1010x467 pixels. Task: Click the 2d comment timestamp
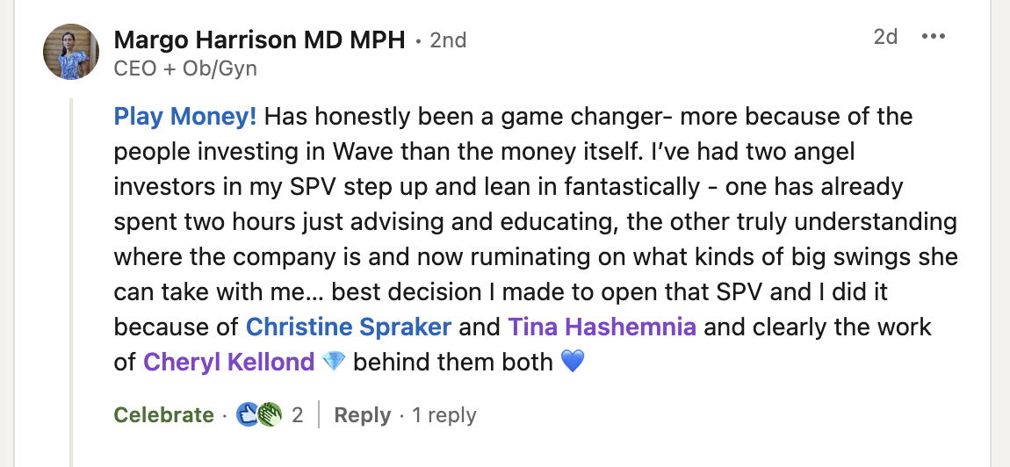pos(885,37)
